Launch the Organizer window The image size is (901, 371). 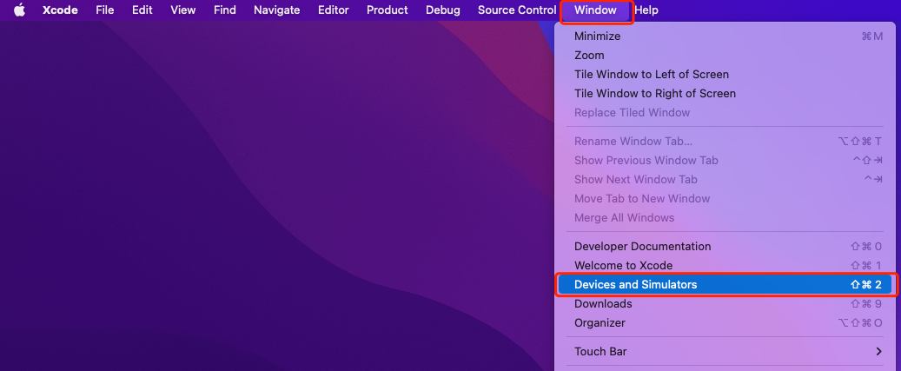pyautogui.click(x=600, y=323)
